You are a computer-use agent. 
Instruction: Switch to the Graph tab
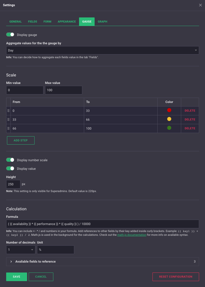102,21
